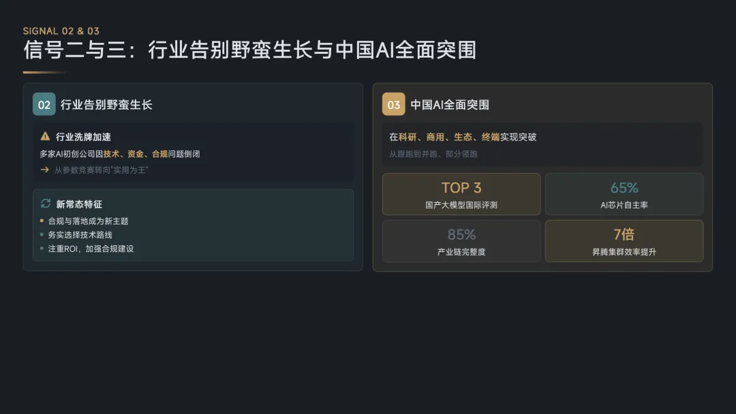Image resolution: width=736 pixels, height=414 pixels.
Task: Click the 中国AI全面突围 card heading
Action: pyautogui.click(x=450, y=105)
